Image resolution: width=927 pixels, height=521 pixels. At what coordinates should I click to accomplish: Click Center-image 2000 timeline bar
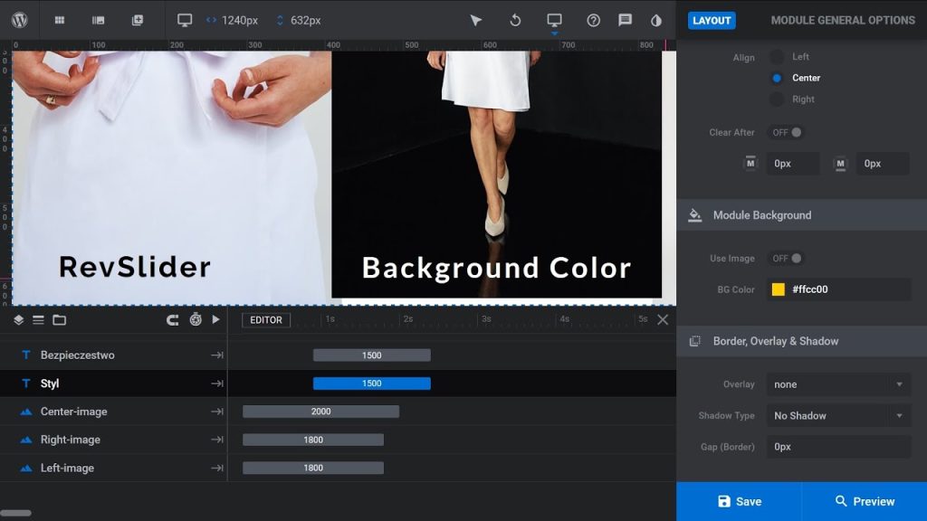tap(321, 412)
